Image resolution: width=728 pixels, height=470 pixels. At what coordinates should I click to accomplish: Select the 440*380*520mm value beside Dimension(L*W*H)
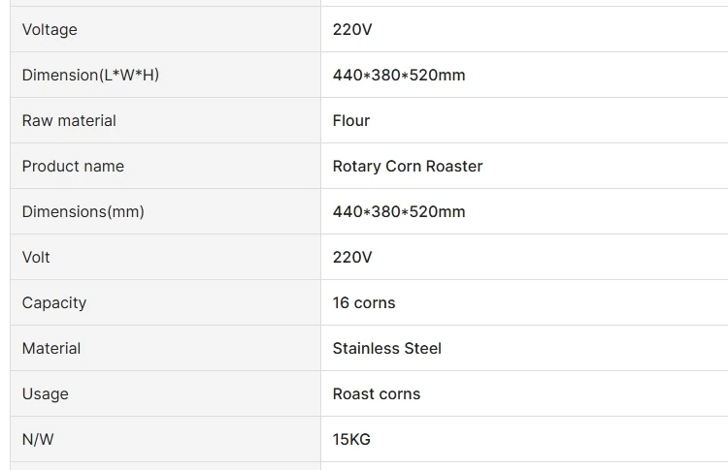click(399, 75)
